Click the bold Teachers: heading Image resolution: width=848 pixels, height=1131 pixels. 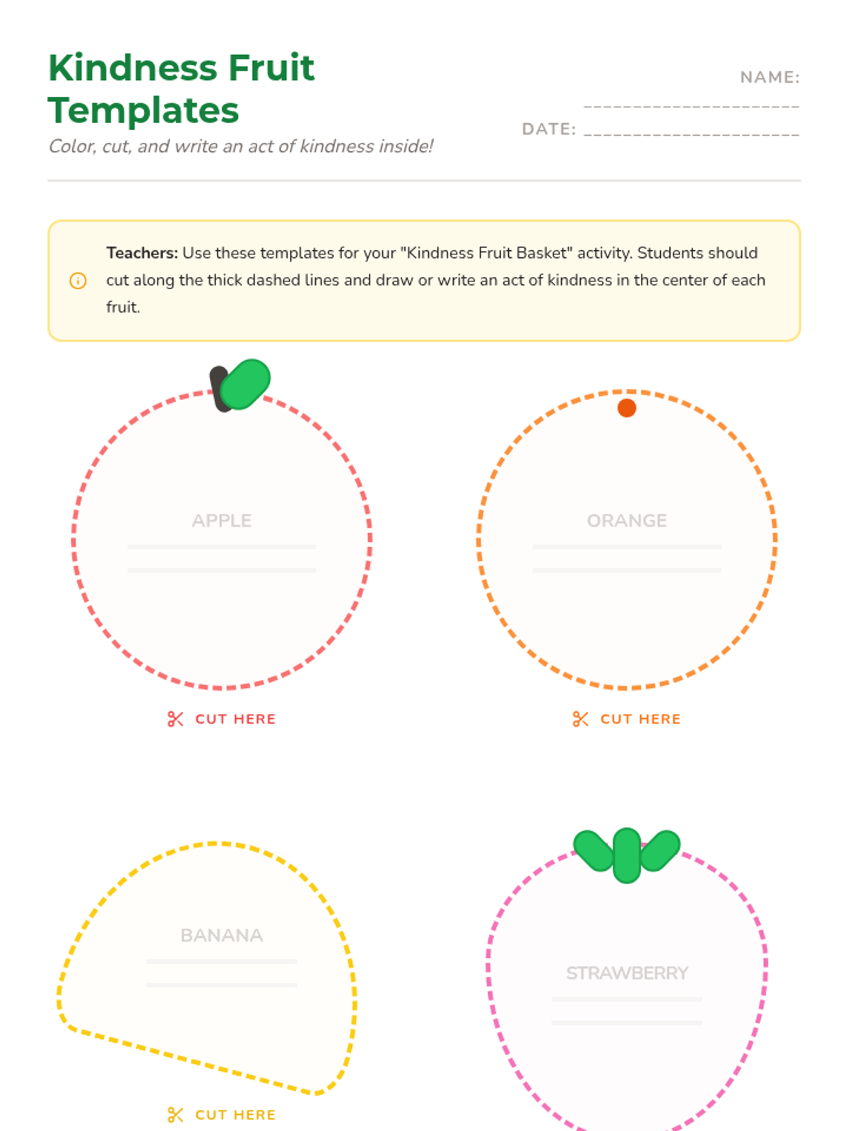tap(142, 253)
